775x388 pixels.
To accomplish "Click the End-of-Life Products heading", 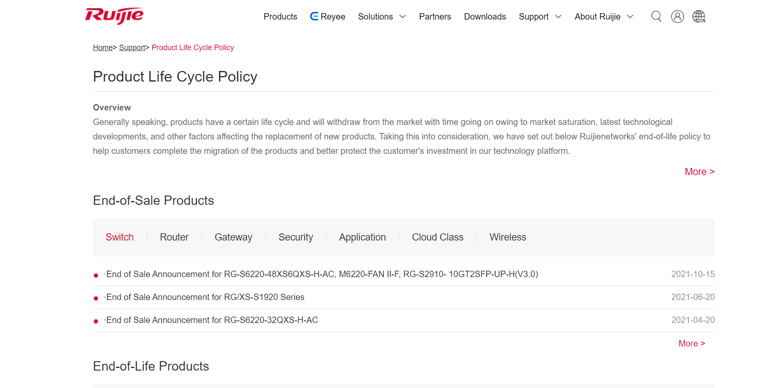I will 151,366.
